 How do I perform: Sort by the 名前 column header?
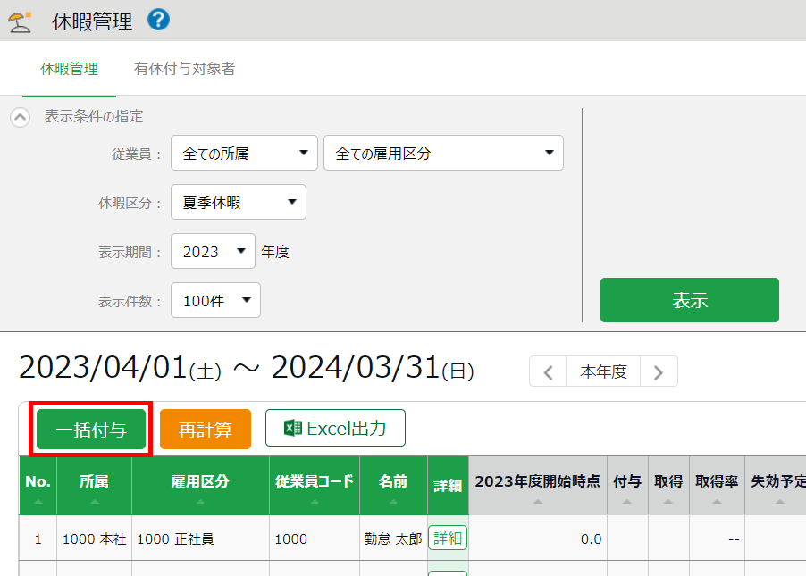pos(393,486)
